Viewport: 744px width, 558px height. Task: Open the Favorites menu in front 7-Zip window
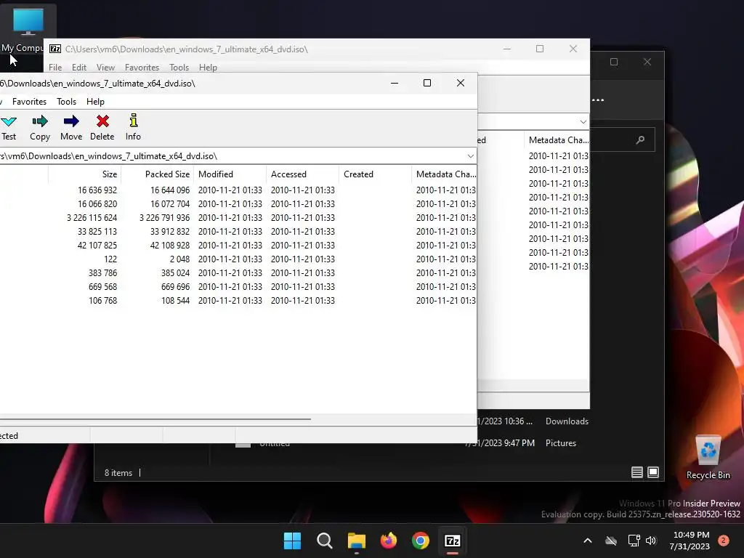coord(29,102)
